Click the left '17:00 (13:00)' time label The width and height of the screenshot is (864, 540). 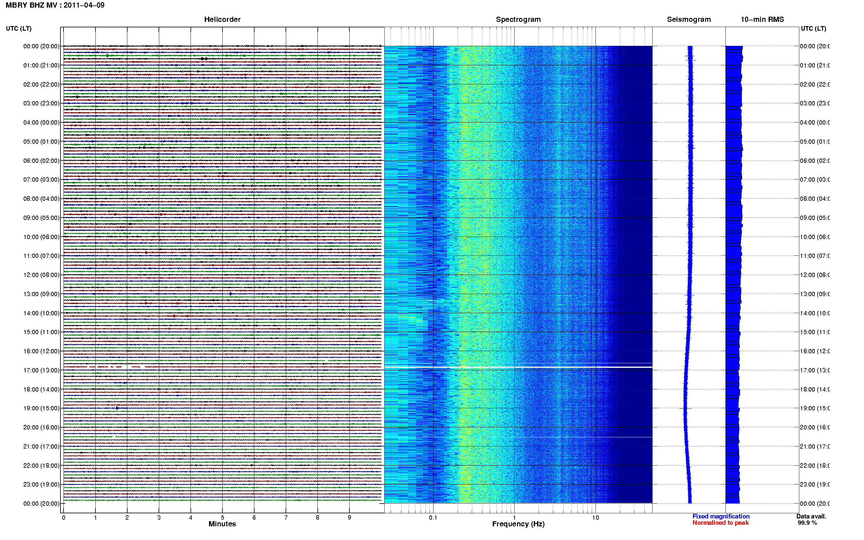pyautogui.click(x=41, y=370)
